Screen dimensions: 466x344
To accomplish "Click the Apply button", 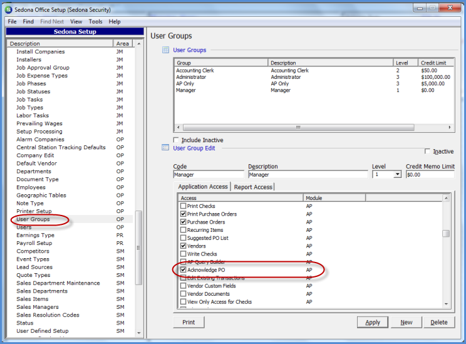I will [x=373, y=322].
